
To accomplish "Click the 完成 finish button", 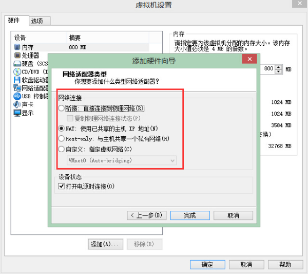I will tap(190, 215).
